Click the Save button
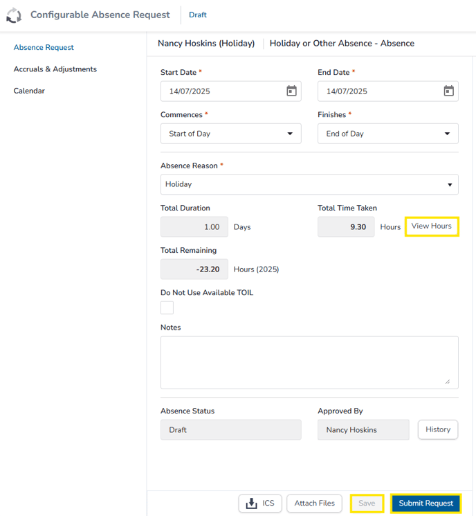 tap(367, 503)
